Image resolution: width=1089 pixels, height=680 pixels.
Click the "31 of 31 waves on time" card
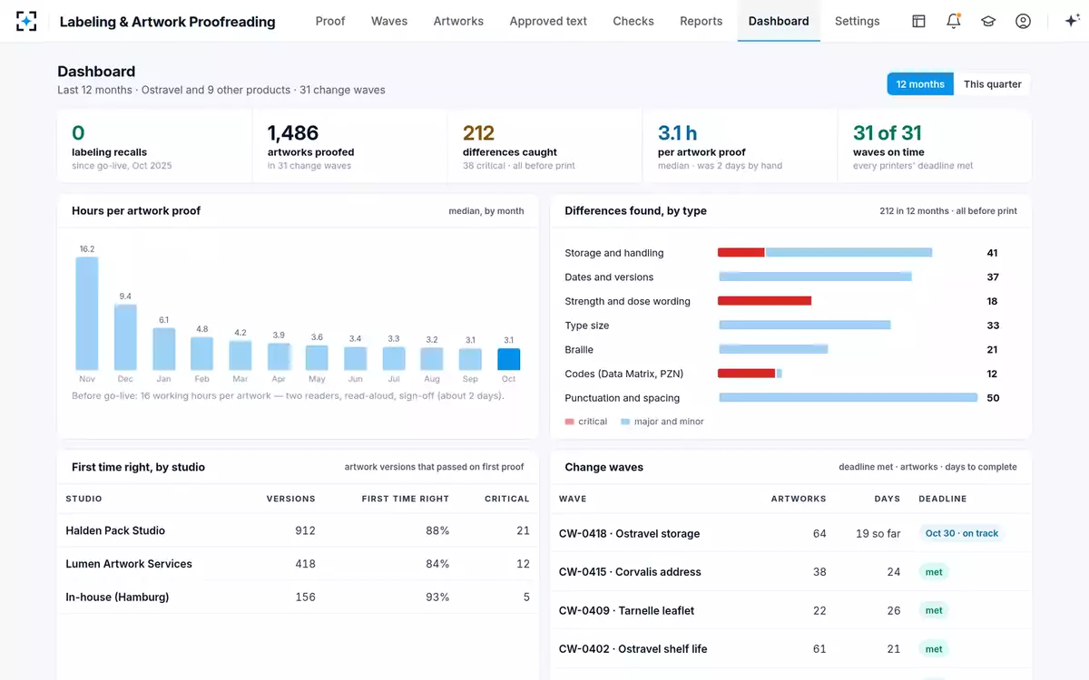(x=935, y=147)
